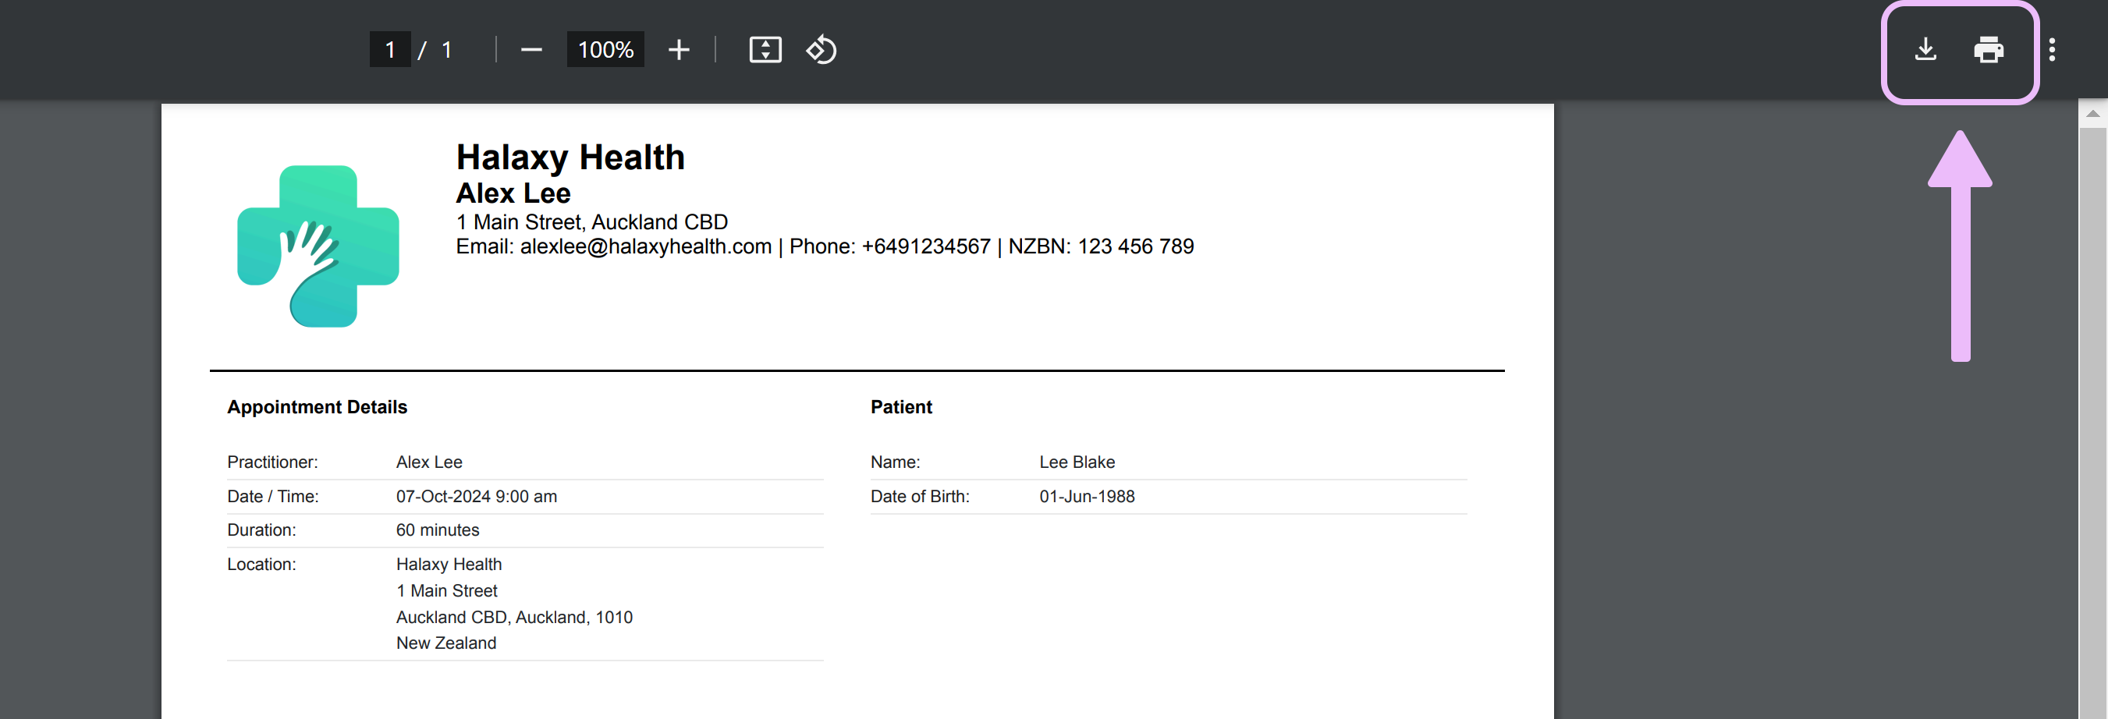
Task: Click the Halaxy Health heading
Action: [570, 157]
